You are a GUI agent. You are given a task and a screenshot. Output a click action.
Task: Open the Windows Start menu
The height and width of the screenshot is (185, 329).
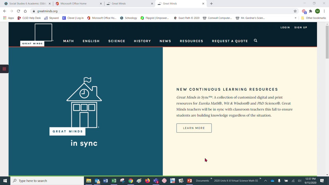point(5,181)
